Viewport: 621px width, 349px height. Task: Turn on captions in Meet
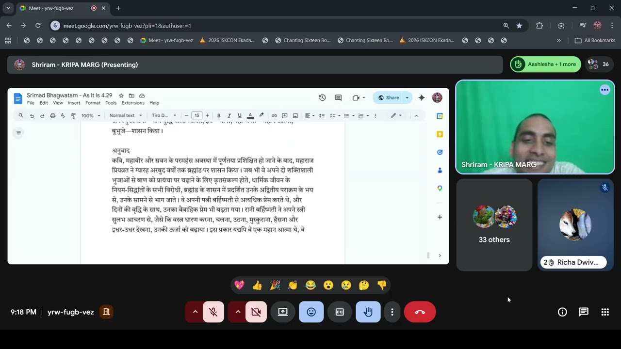coord(340,312)
